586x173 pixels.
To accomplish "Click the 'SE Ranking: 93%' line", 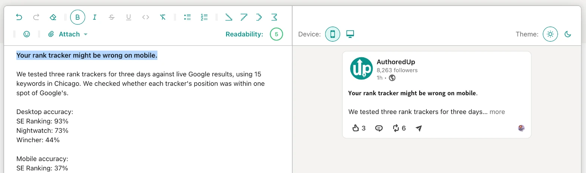I will (42, 121).
